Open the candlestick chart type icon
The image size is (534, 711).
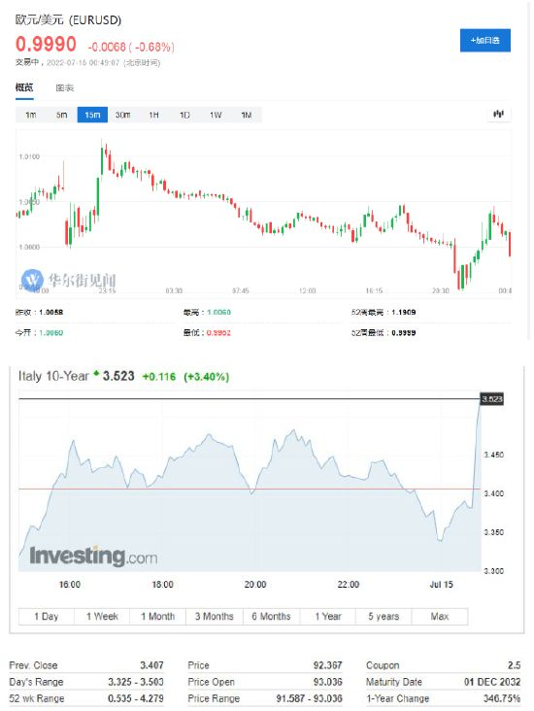pyautogui.click(x=499, y=115)
